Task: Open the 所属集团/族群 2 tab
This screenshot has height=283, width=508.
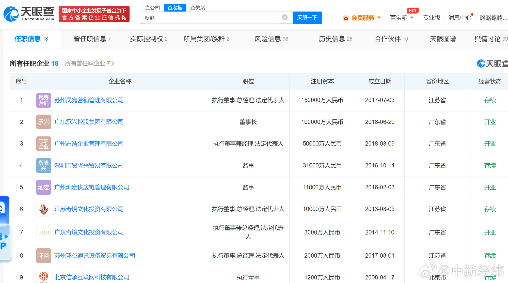Action: pos(207,39)
